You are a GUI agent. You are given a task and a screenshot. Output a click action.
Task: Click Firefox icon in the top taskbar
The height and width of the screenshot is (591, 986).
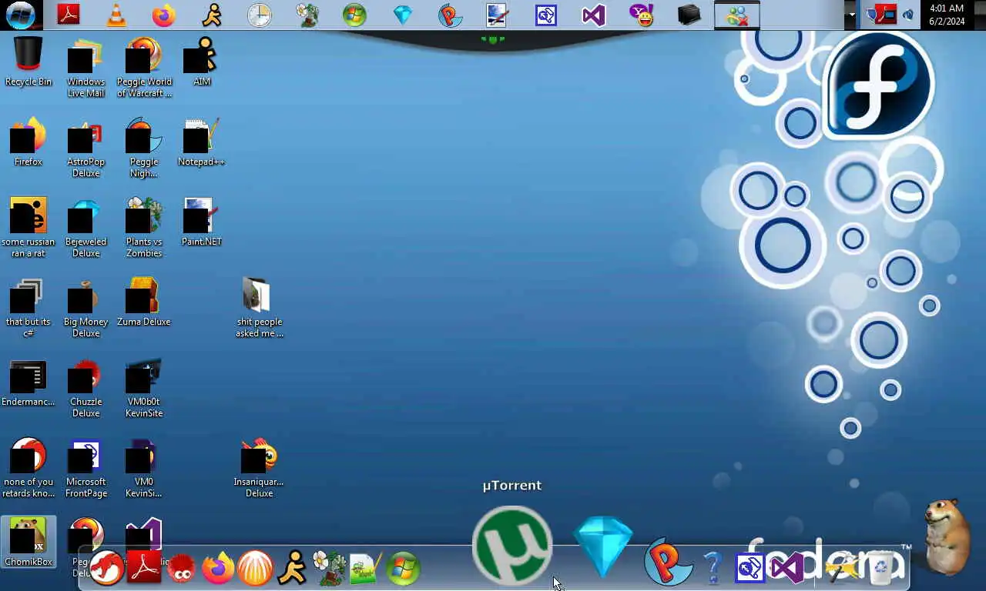point(164,15)
